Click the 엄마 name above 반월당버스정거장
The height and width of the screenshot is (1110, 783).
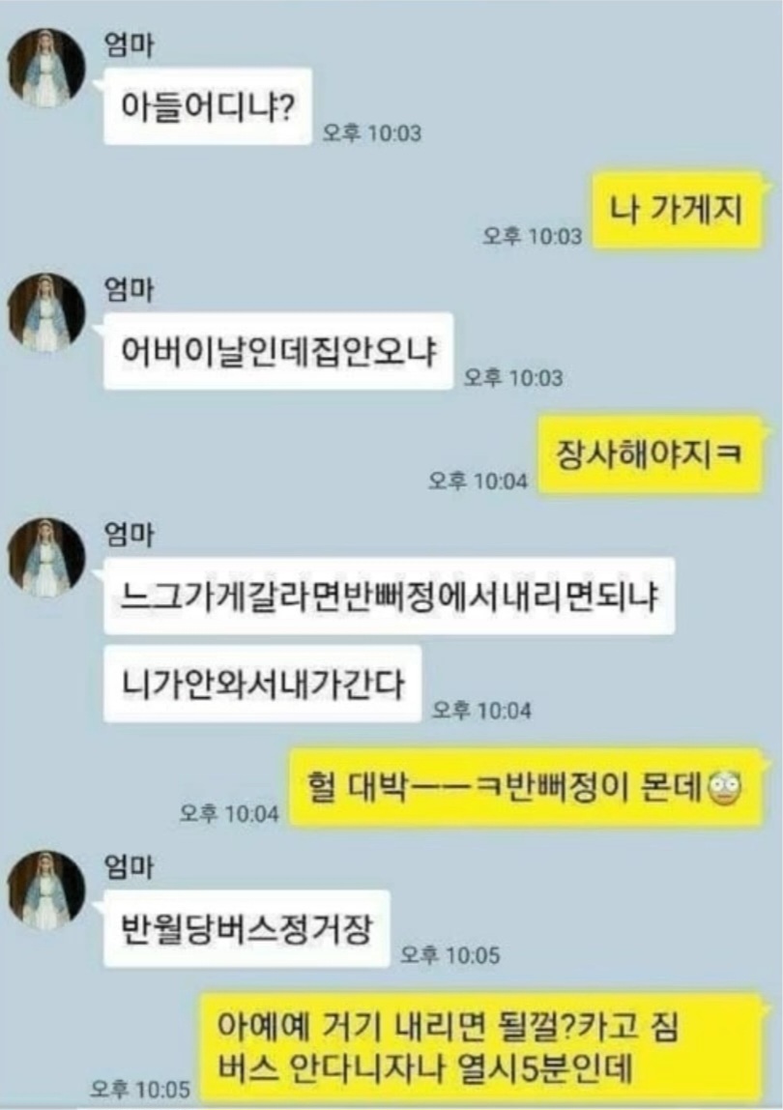tap(129, 867)
